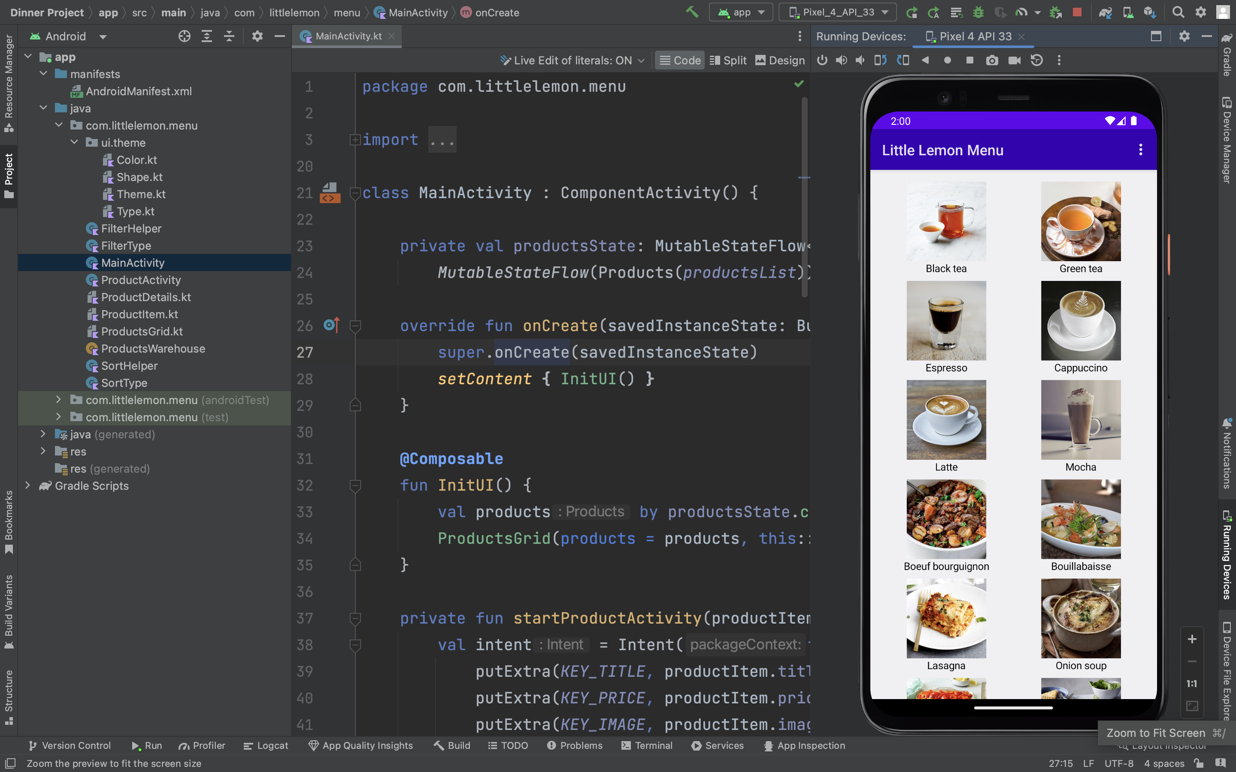Expand the Gradle Scripts tree node
1236x772 pixels.
[x=28, y=486]
